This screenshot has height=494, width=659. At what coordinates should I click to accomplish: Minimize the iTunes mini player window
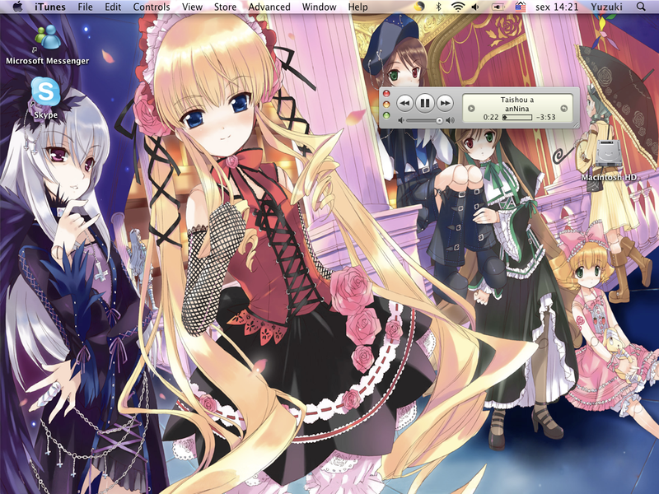coord(386,105)
